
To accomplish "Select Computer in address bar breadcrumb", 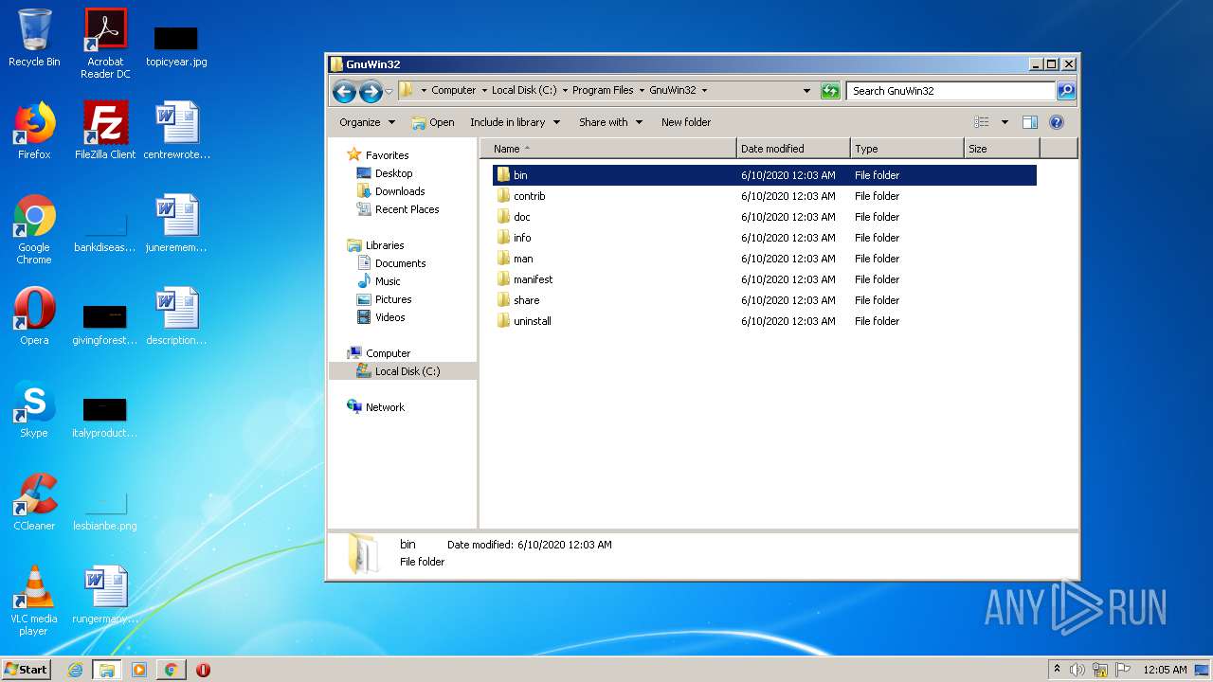I will click(x=454, y=91).
